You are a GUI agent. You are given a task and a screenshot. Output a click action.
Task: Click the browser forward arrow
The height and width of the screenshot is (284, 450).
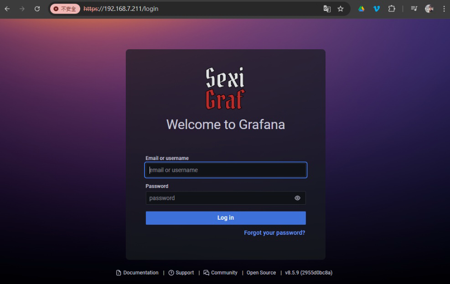point(22,9)
